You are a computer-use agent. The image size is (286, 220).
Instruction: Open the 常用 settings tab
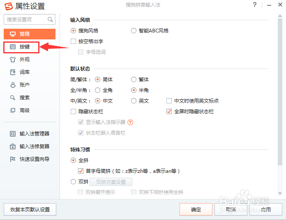point(30,34)
